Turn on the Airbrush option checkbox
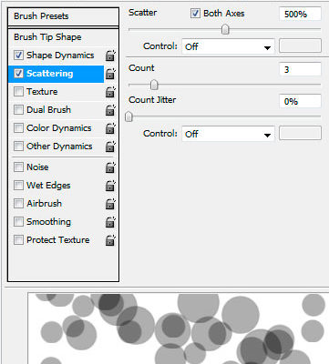 [x=18, y=204]
